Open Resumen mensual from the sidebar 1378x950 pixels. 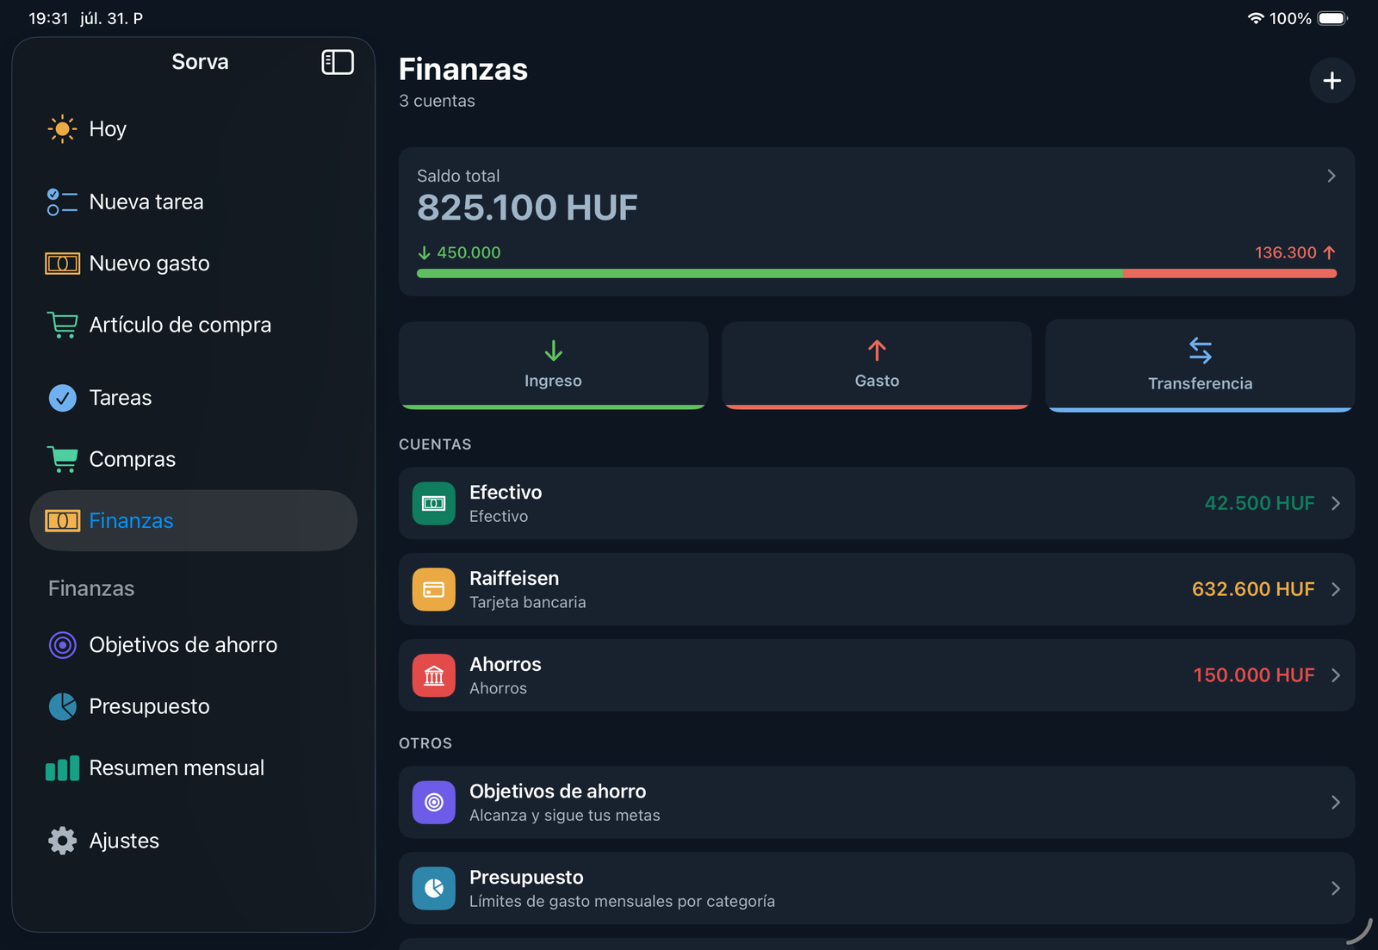point(193,768)
